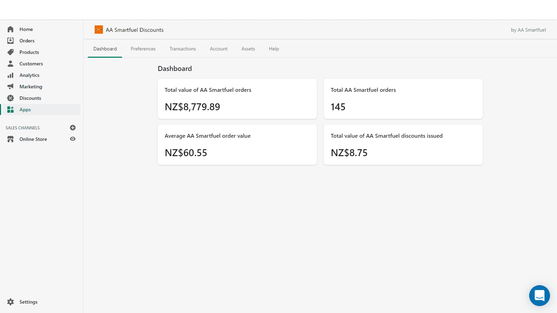Select the Home icon in the sidebar
The height and width of the screenshot is (313, 557).
pos(10,29)
